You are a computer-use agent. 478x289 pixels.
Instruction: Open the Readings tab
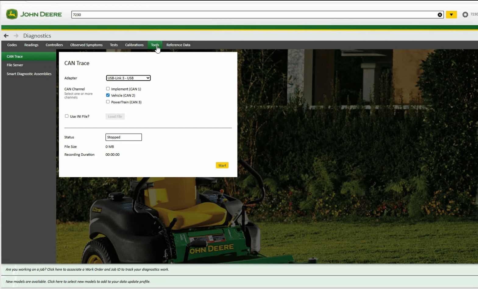pyautogui.click(x=31, y=45)
